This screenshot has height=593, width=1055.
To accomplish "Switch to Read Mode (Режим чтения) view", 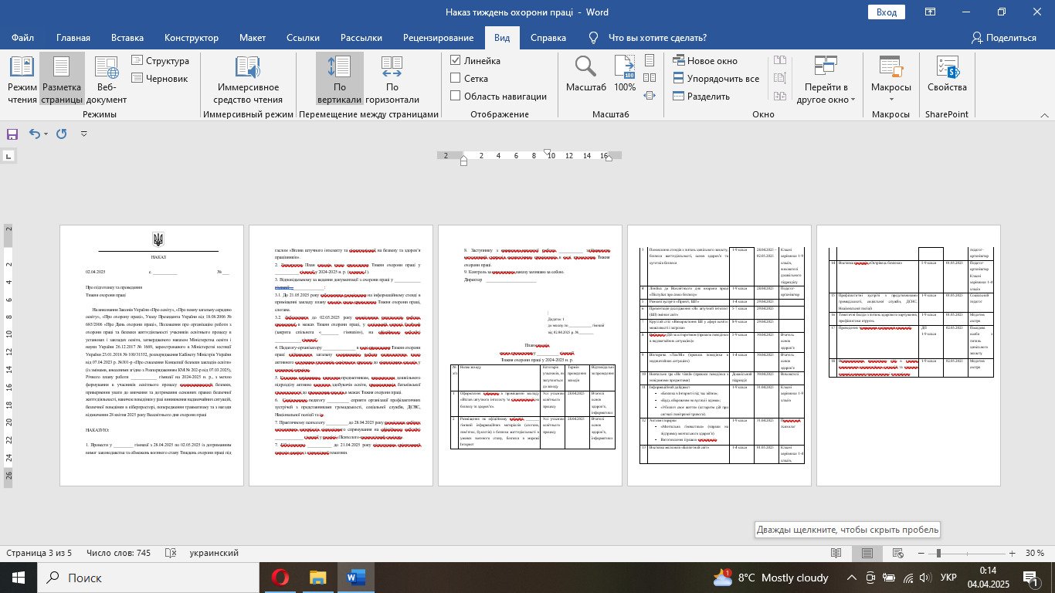I will click(22, 80).
